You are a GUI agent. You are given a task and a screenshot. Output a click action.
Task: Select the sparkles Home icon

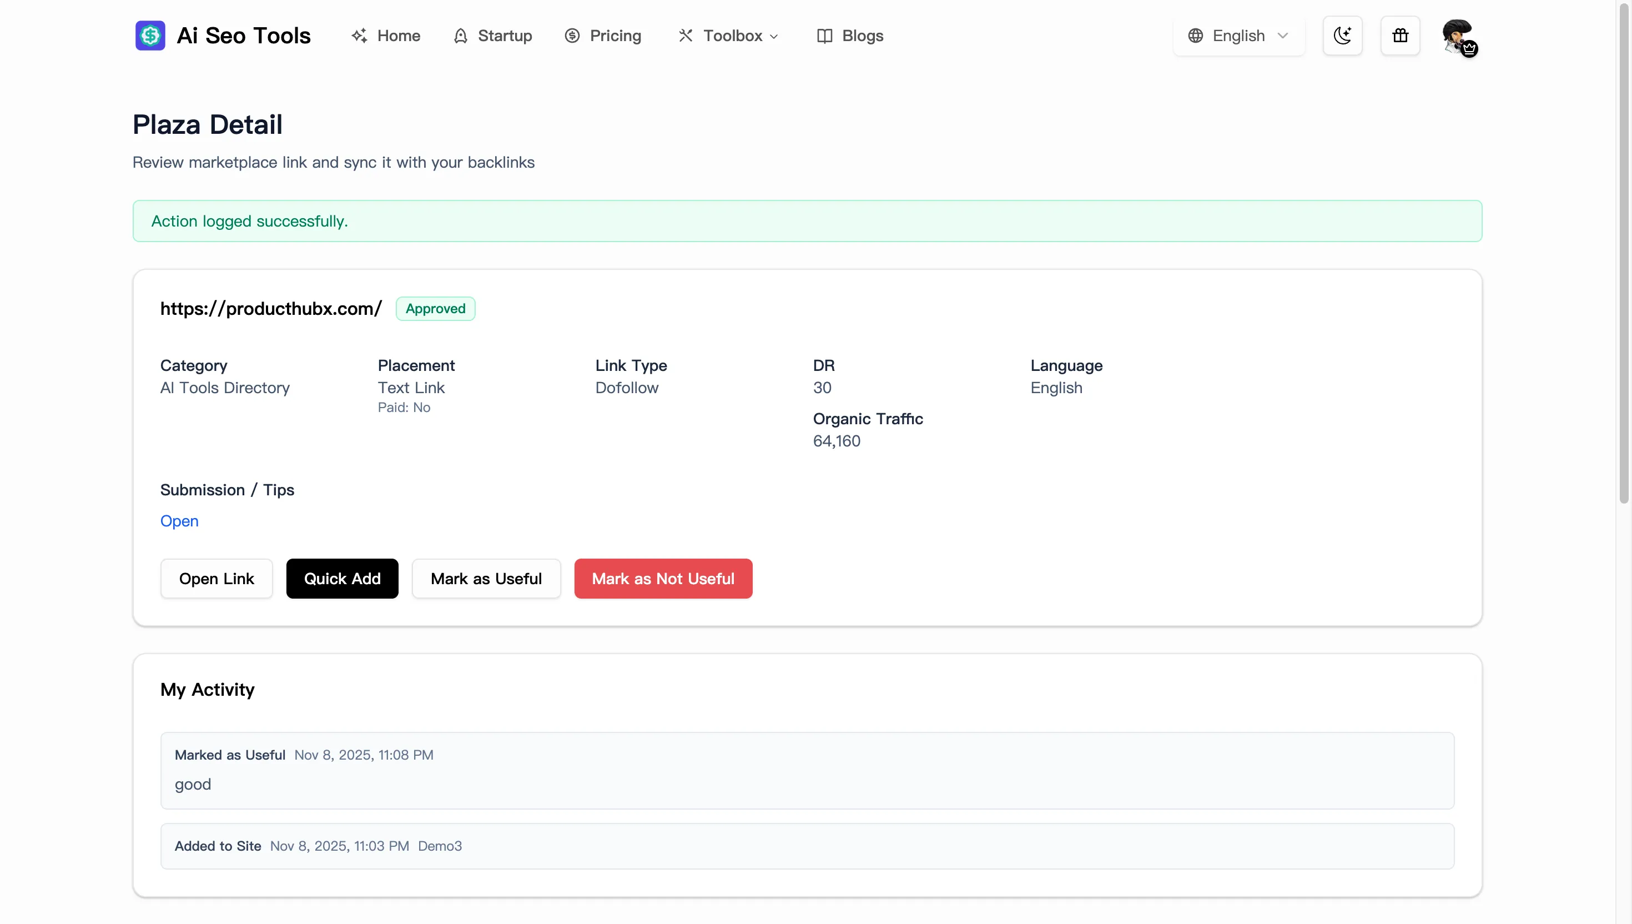(x=359, y=36)
